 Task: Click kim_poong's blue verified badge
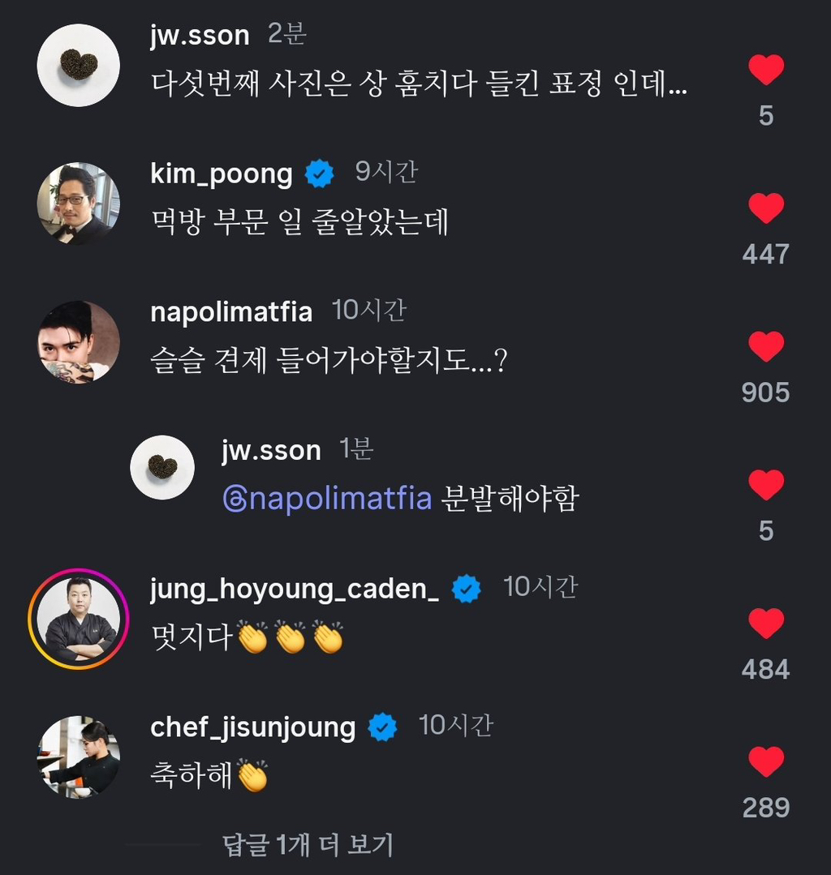pyautogui.click(x=319, y=174)
